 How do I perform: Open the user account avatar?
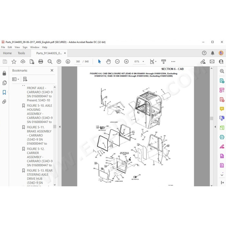click(221, 53)
